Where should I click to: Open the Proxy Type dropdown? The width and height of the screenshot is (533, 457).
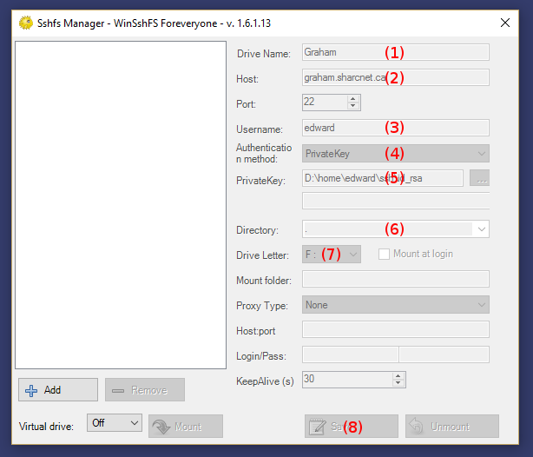coord(395,305)
